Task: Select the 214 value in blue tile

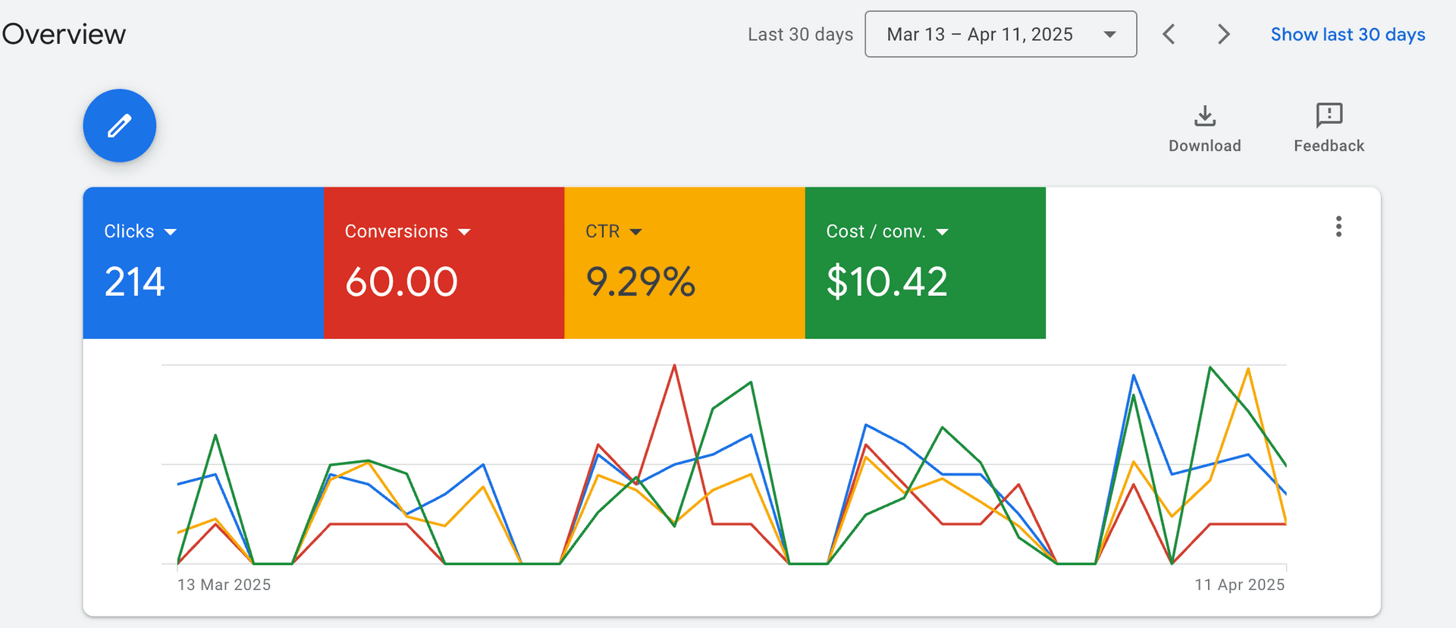Action: [134, 282]
